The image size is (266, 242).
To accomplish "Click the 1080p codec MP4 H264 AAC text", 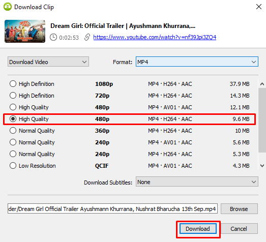I will (170, 84).
